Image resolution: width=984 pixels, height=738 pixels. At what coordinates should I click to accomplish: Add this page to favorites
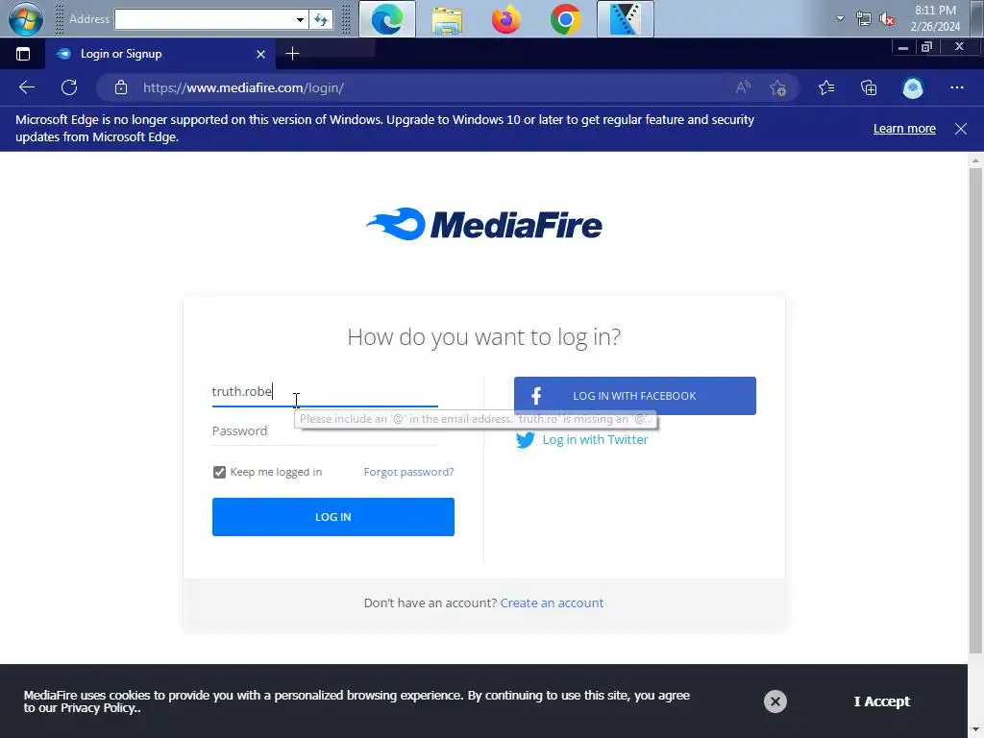[x=777, y=87]
